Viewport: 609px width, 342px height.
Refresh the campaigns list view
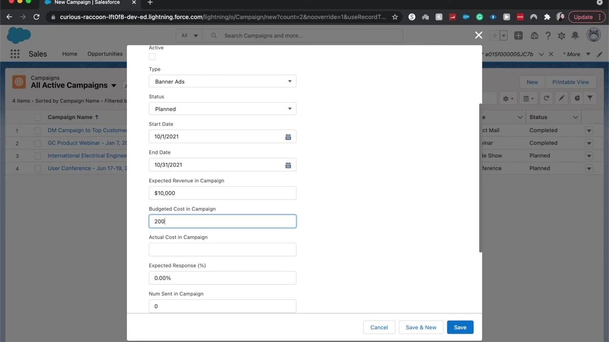tap(546, 98)
